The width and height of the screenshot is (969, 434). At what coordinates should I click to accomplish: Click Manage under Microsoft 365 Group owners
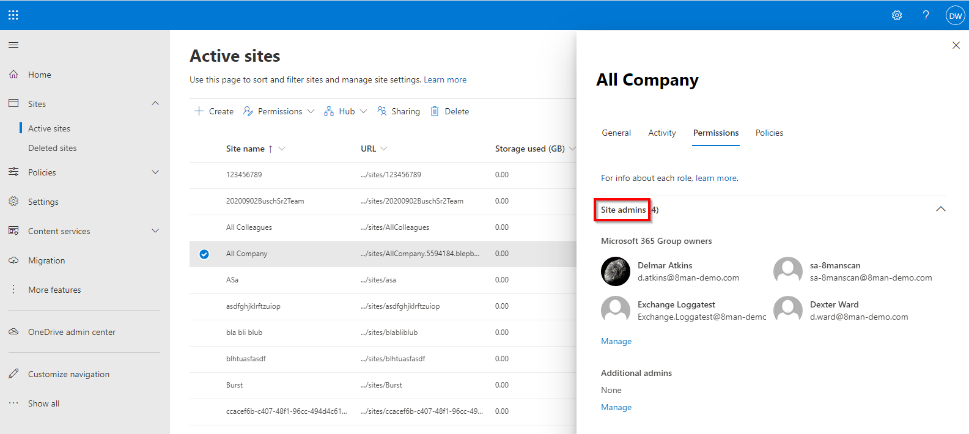click(616, 341)
